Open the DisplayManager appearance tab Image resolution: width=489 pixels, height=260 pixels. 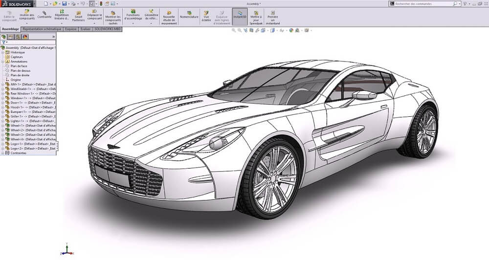click(25, 37)
